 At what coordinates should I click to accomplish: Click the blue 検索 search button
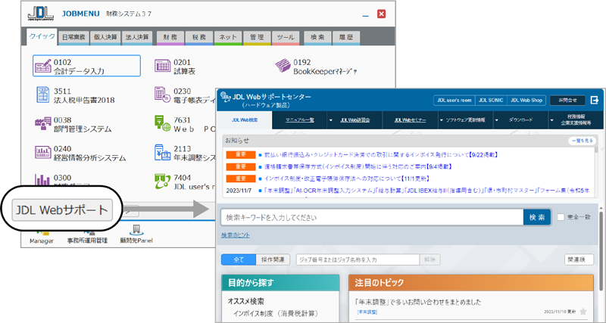click(x=537, y=217)
